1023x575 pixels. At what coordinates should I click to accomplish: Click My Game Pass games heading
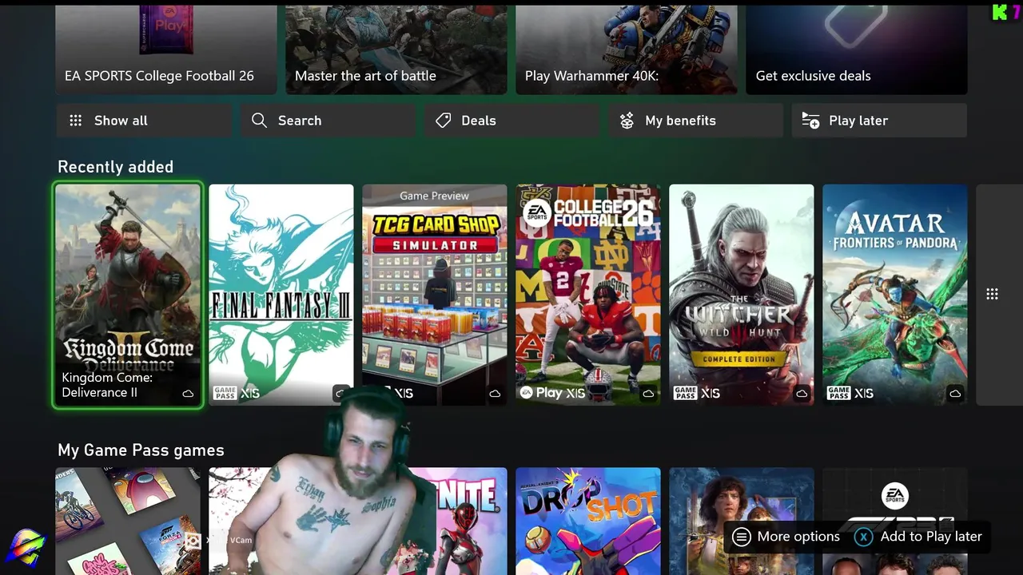[141, 450]
